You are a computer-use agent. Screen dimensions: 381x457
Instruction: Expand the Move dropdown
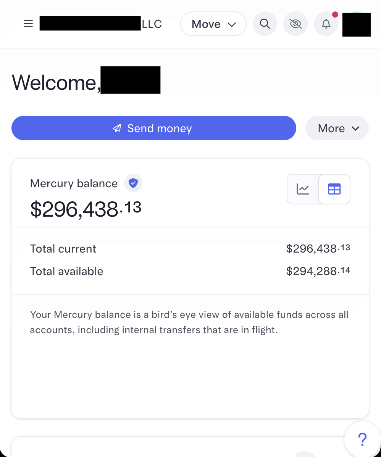(213, 24)
